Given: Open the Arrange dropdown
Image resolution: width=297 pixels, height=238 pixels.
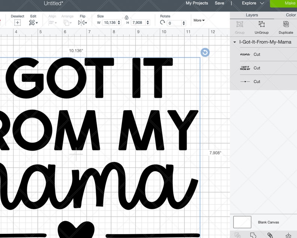Looking at the screenshot, I should pyautogui.click(x=67, y=23).
